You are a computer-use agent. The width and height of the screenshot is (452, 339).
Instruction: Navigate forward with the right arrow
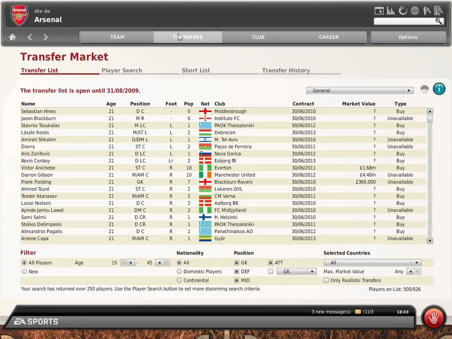[46, 37]
